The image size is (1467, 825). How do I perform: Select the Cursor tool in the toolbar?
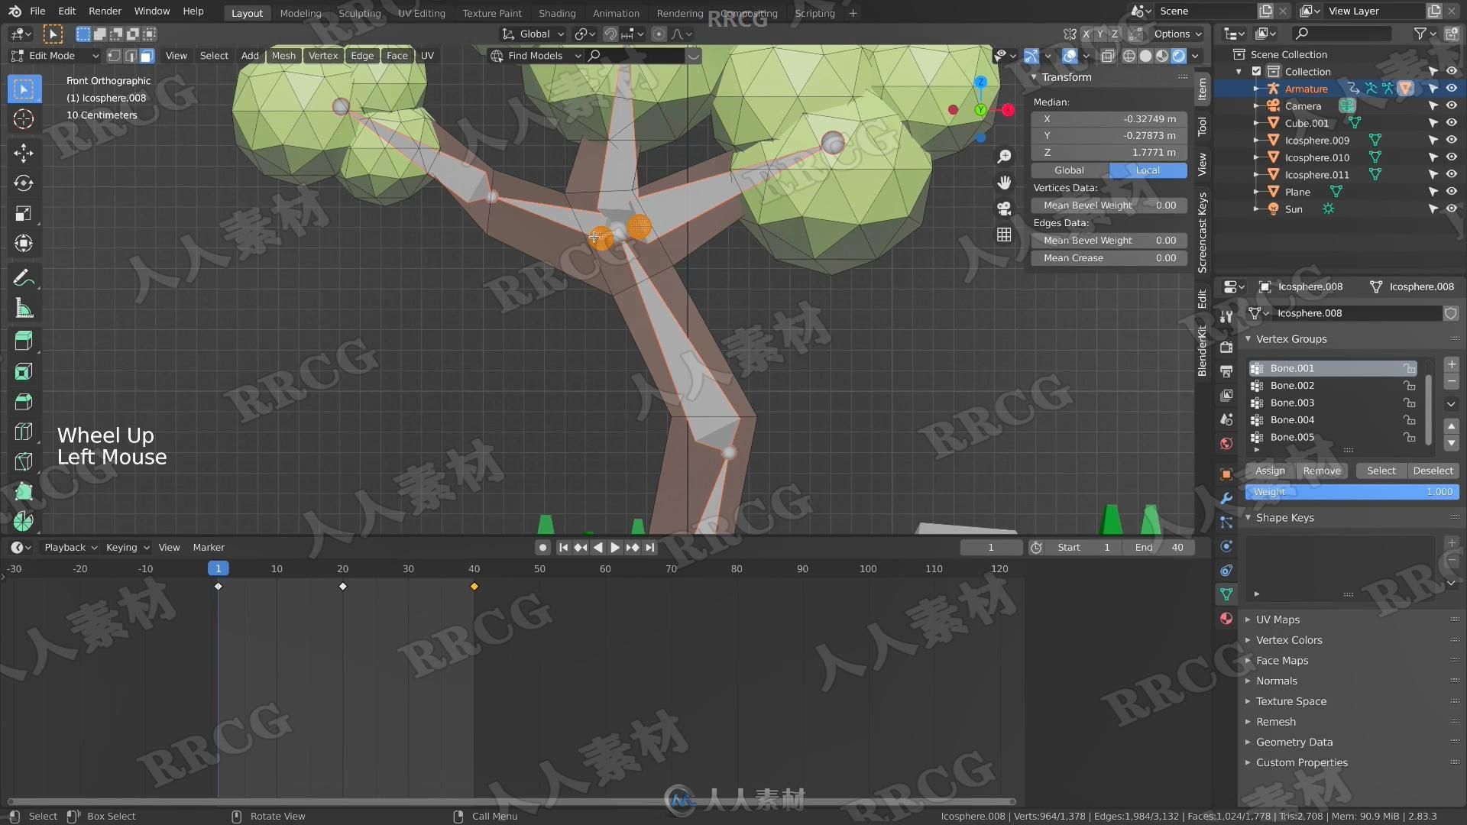click(x=24, y=119)
